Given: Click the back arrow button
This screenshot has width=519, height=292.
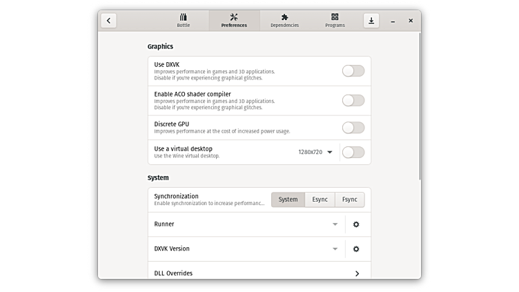Looking at the screenshot, I should point(108,21).
